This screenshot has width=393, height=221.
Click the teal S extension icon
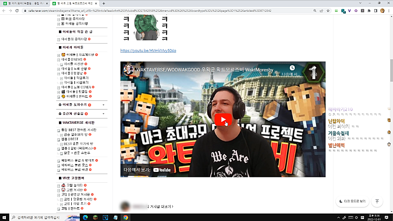pyautogui.click(x=343, y=11)
